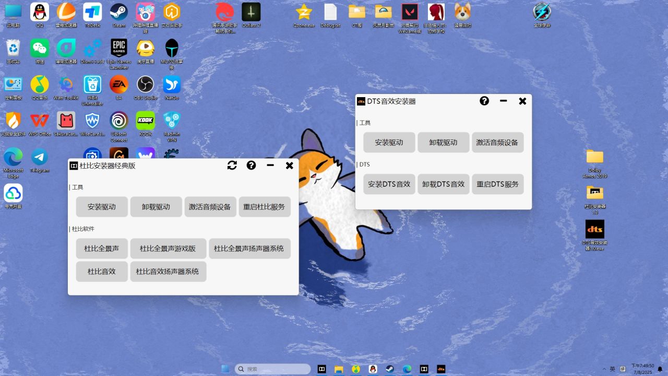Click 激活音频设备 in the DTS window
Image resolution: width=668 pixels, height=376 pixels.
tap(498, 143)
